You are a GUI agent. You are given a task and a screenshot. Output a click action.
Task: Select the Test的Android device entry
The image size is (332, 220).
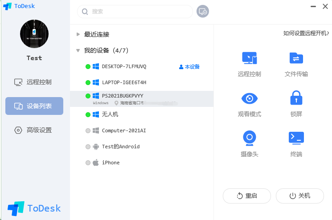point(120,147)
